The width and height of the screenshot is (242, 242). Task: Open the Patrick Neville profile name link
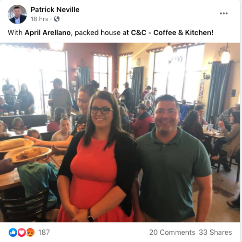click(x=55, y=10)
